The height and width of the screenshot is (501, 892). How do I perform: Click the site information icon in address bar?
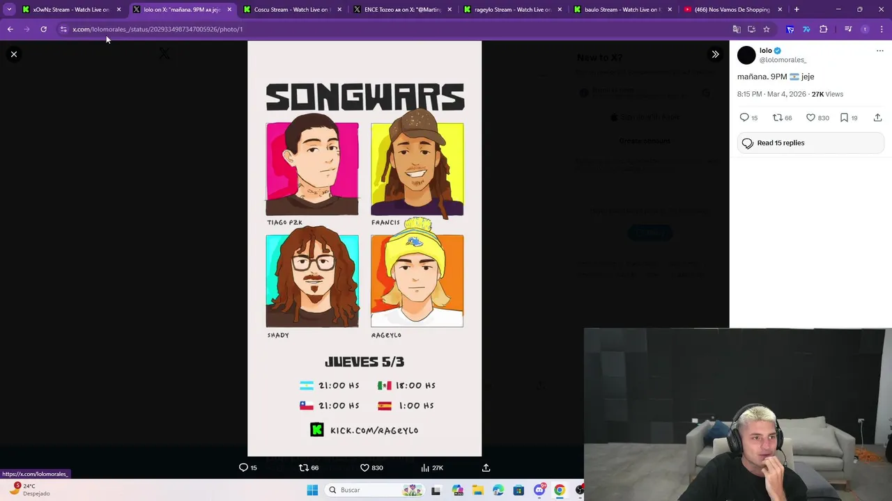[x=63, y=29]
